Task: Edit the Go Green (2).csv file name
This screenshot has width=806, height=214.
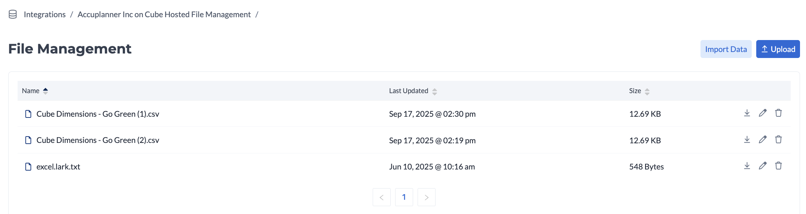Action: point(763,140)
